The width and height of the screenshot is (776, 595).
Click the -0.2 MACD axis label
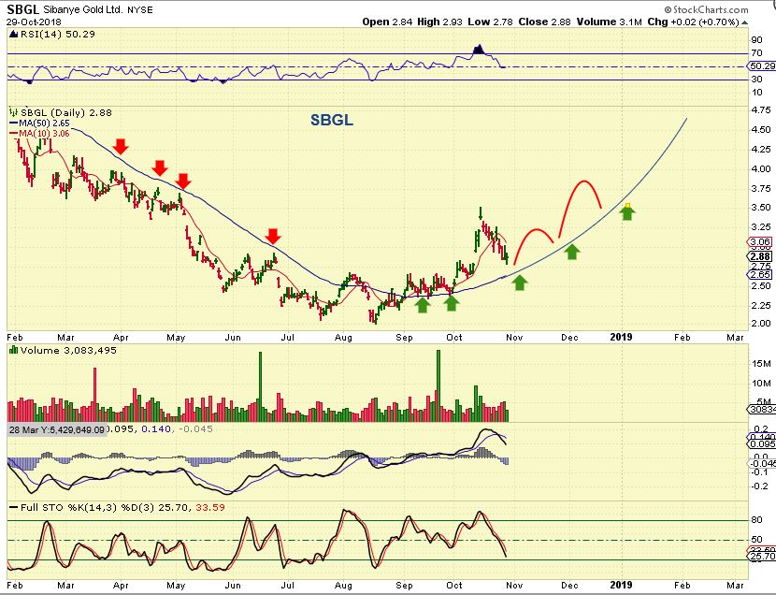tap(760, 486)
